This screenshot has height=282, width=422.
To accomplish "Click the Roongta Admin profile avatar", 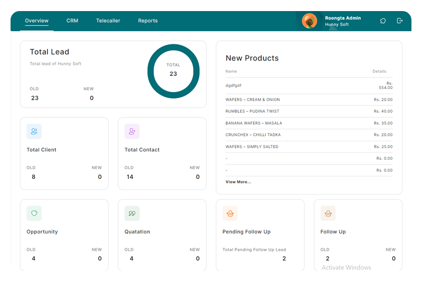I will [x=309, y=21].
